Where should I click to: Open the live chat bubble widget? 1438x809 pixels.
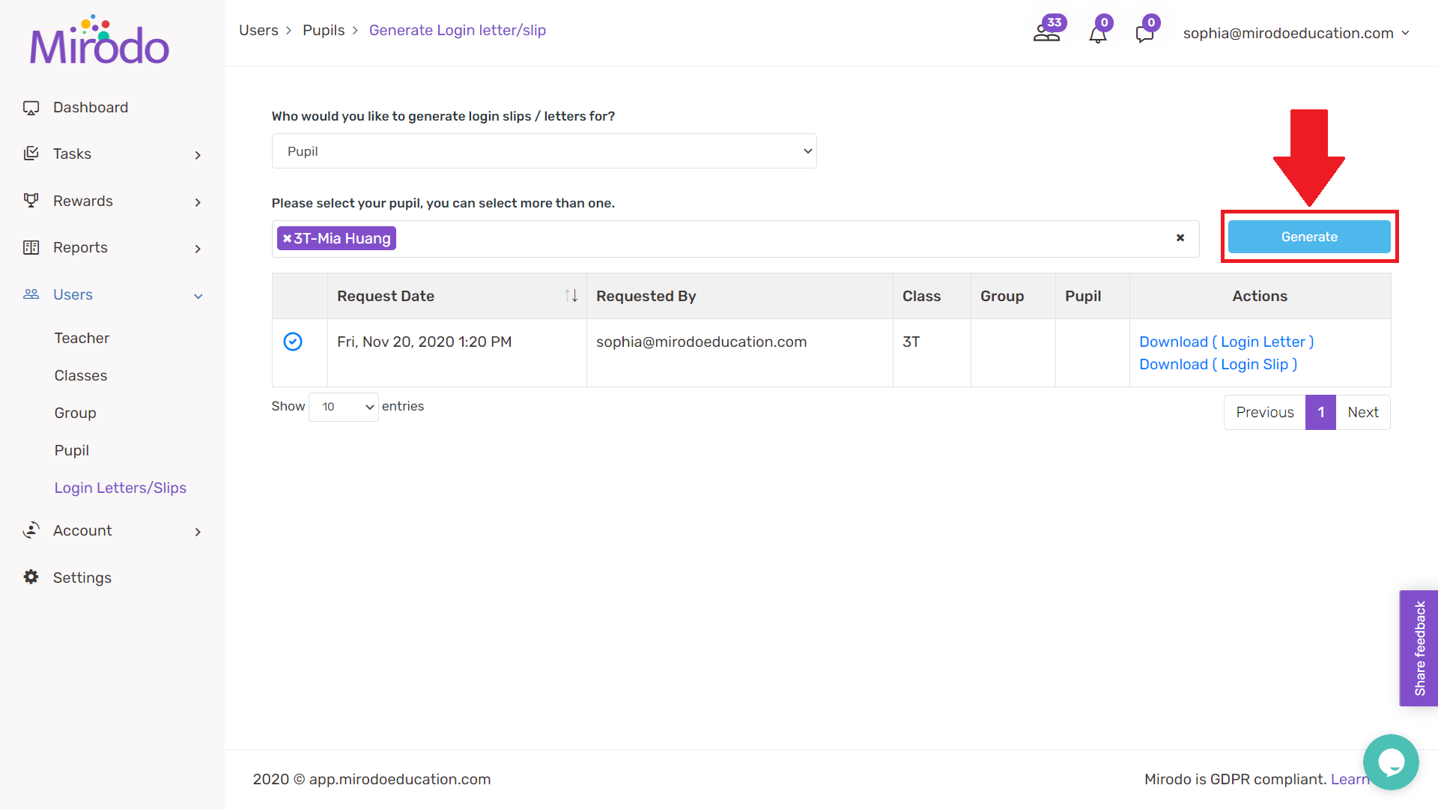(1391, 762)
